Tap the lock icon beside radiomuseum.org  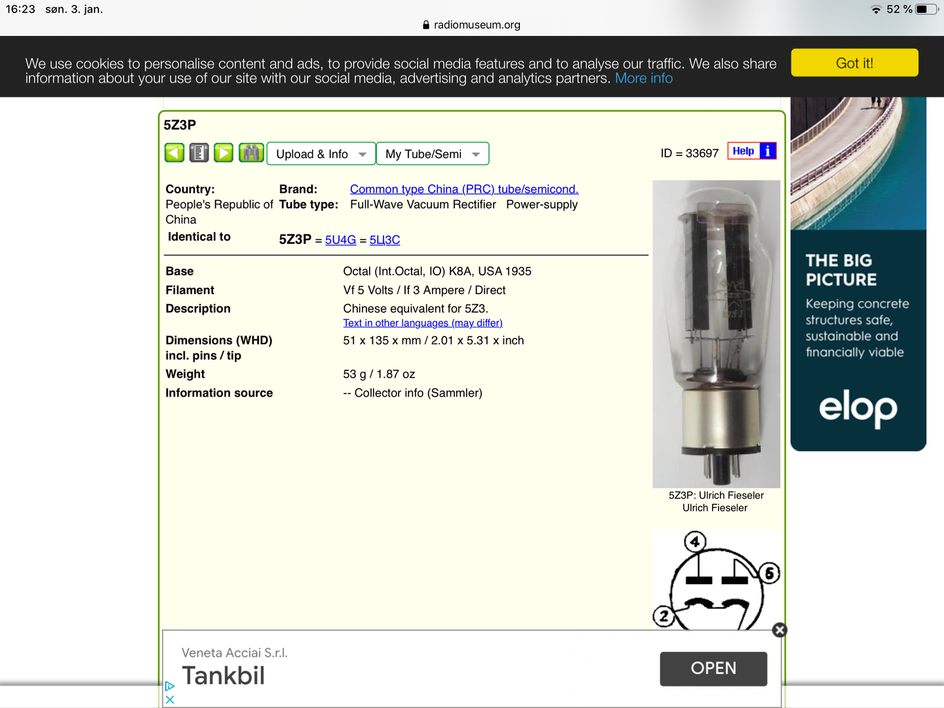click(426, 25)
